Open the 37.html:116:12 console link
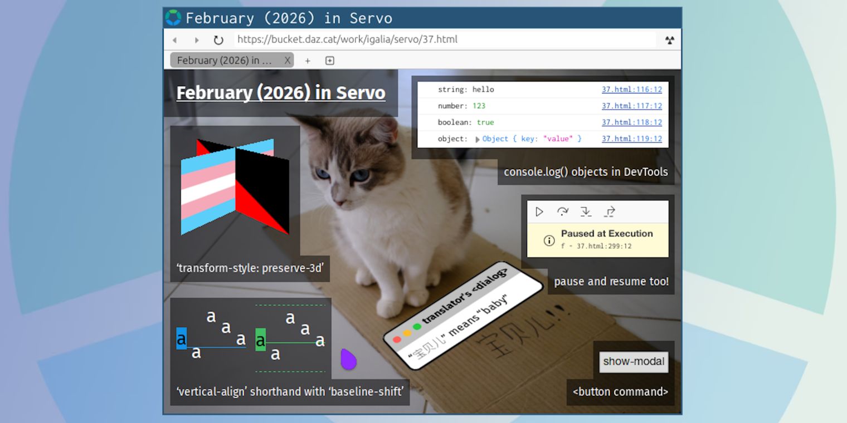Screen dimensions: 847x423 [631, 89]
